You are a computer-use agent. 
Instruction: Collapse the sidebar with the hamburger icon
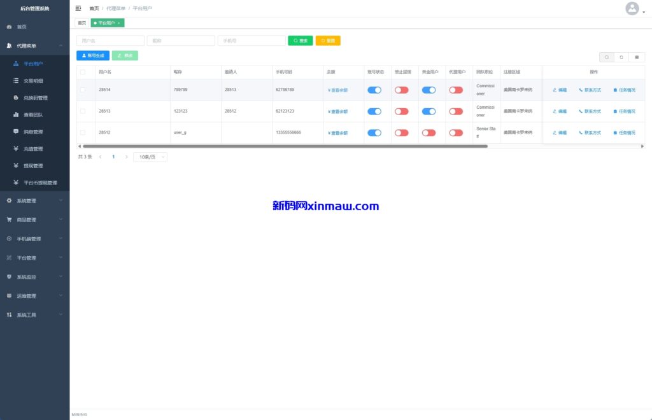[x=78, y=8]
